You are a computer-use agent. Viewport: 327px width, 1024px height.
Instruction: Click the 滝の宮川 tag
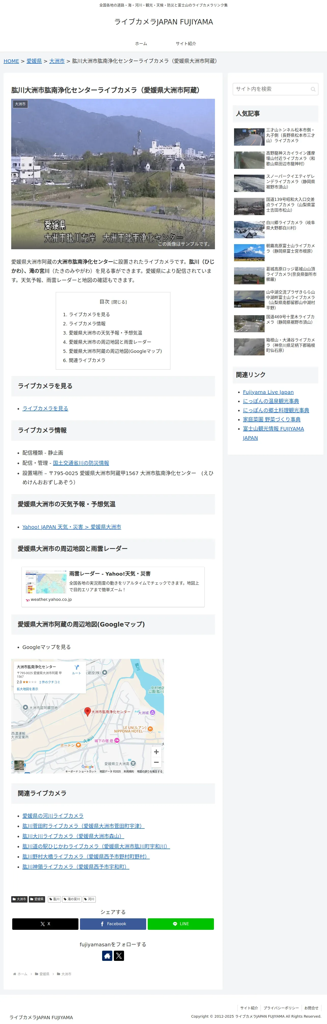point(72,899)
